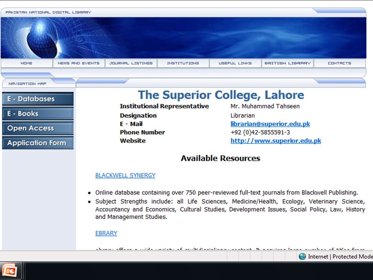This screenshot has width=373, height=280.
Task: Click bullet about 750 peer-reviewed journals
Action: point(227,192)
